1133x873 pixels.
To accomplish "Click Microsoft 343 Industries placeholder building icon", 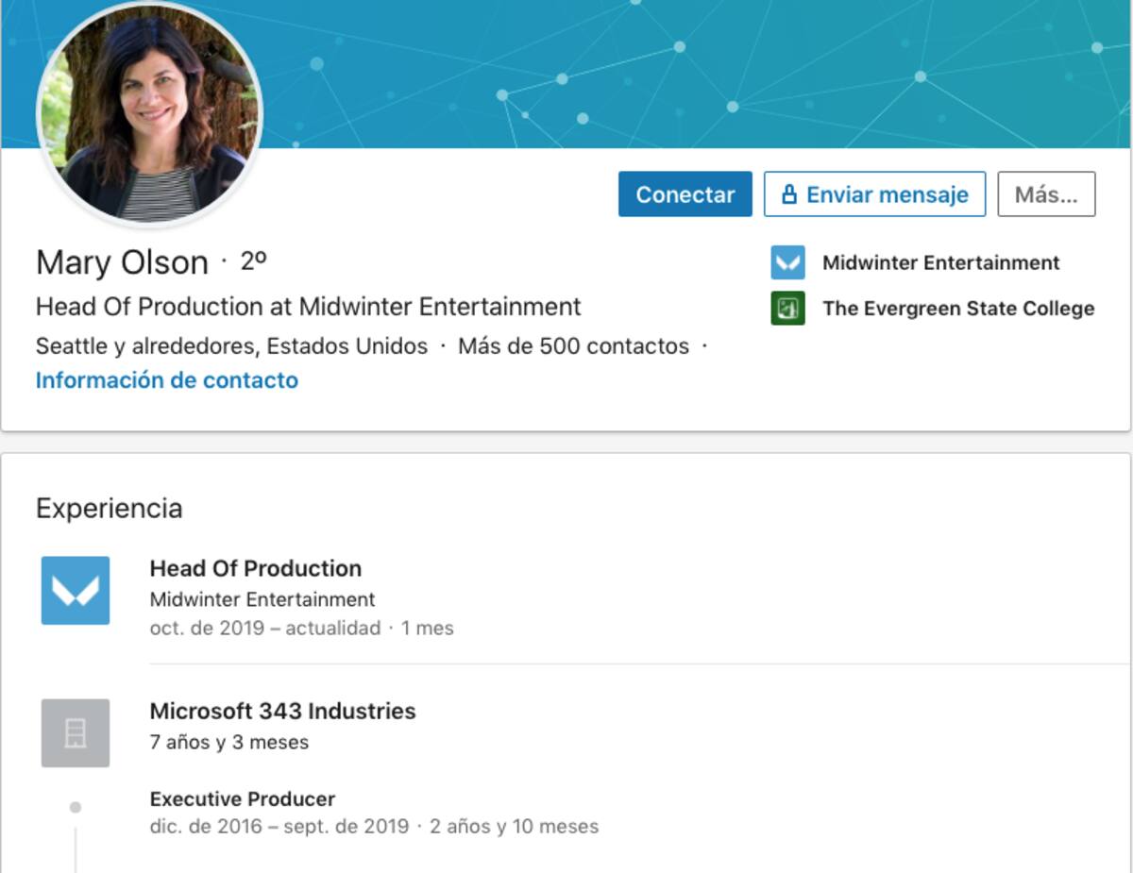I will (x=76, y=732).
